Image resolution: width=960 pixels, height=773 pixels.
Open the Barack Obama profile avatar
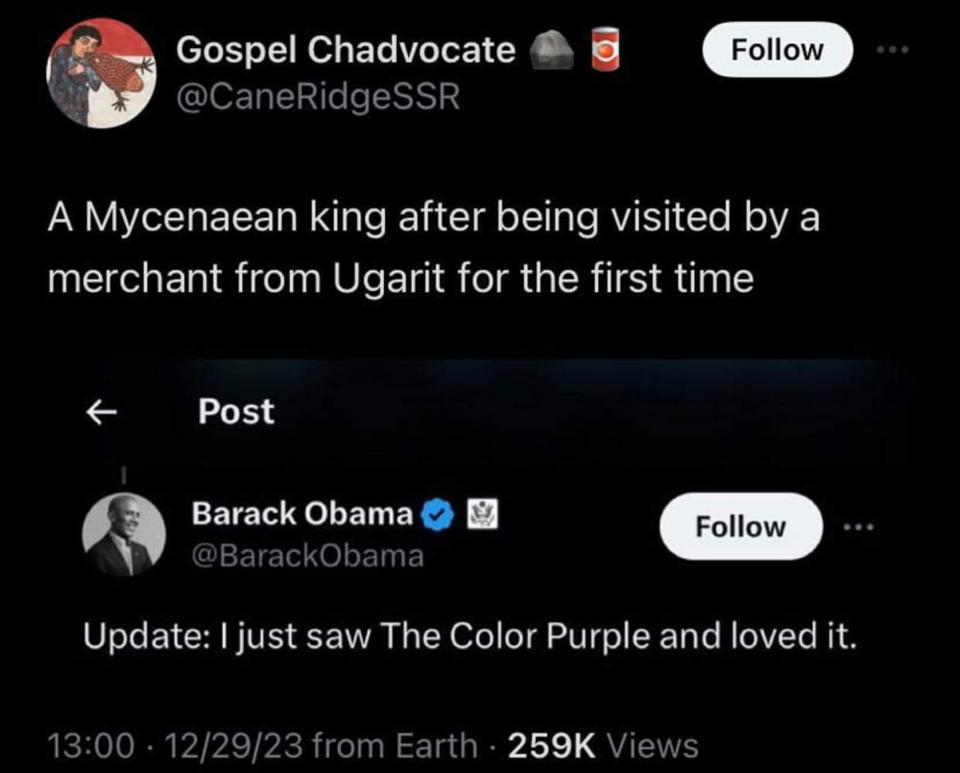point(120,535)
